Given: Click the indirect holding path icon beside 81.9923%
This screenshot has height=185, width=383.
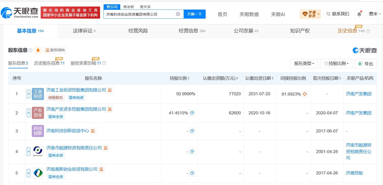Looking at the screenshot, I should point(305,94).
